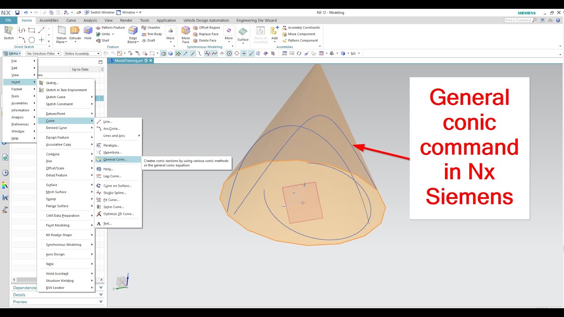Viewport: 564px width, 317px height.
Task: Click the Edge Blend icon
Action: click(x=133, y=34)
